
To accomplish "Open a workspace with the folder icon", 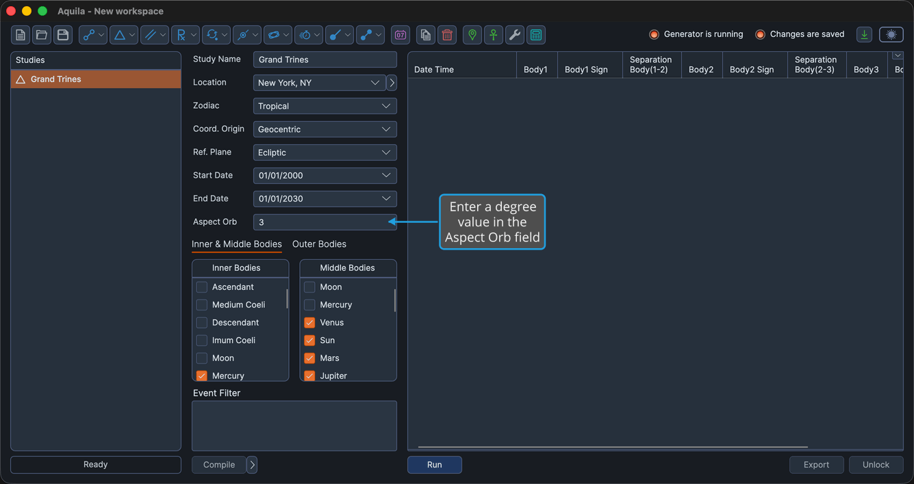I will point(42,35).
